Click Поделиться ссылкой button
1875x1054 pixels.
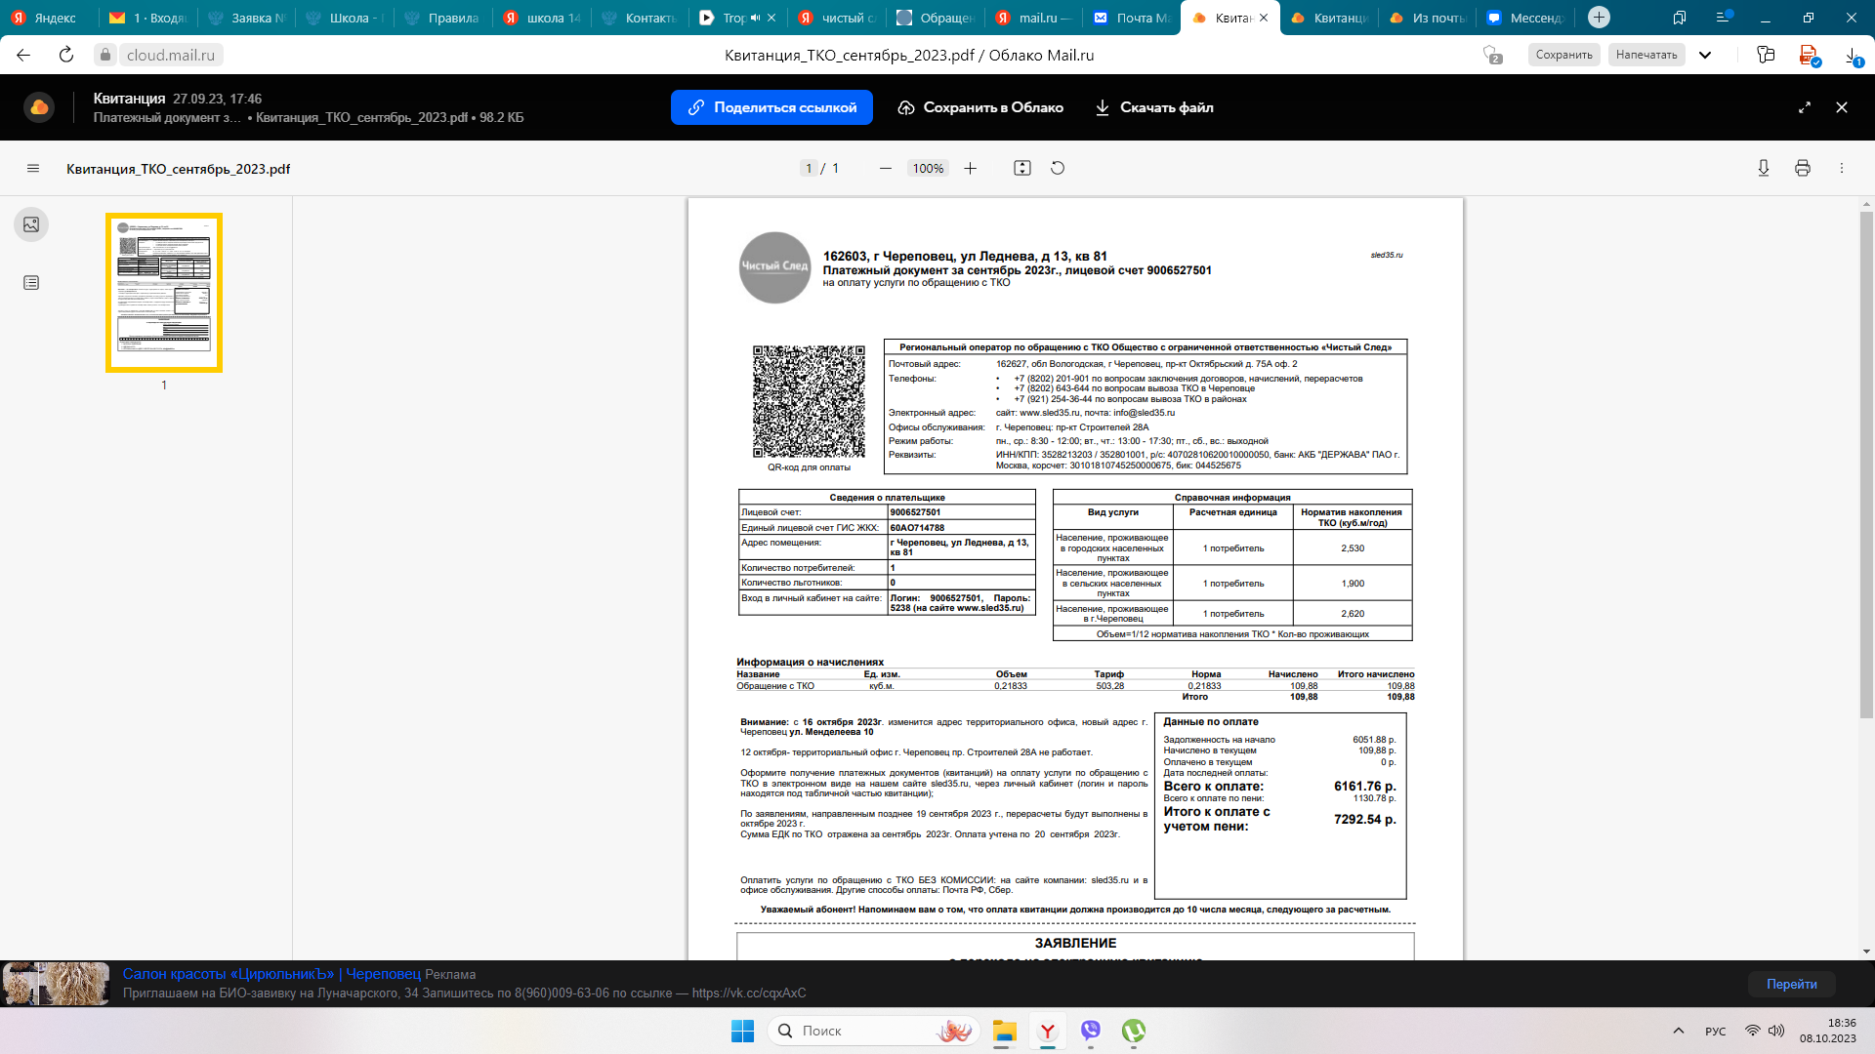771,107
